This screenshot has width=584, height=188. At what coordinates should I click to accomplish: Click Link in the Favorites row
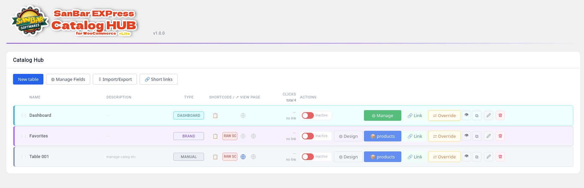[415, 136]
